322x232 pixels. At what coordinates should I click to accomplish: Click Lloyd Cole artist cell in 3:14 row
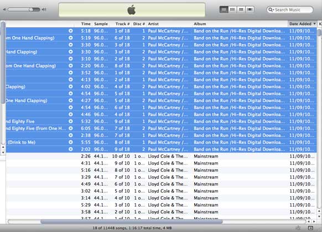pyautogui.click(x=168, y=198)
